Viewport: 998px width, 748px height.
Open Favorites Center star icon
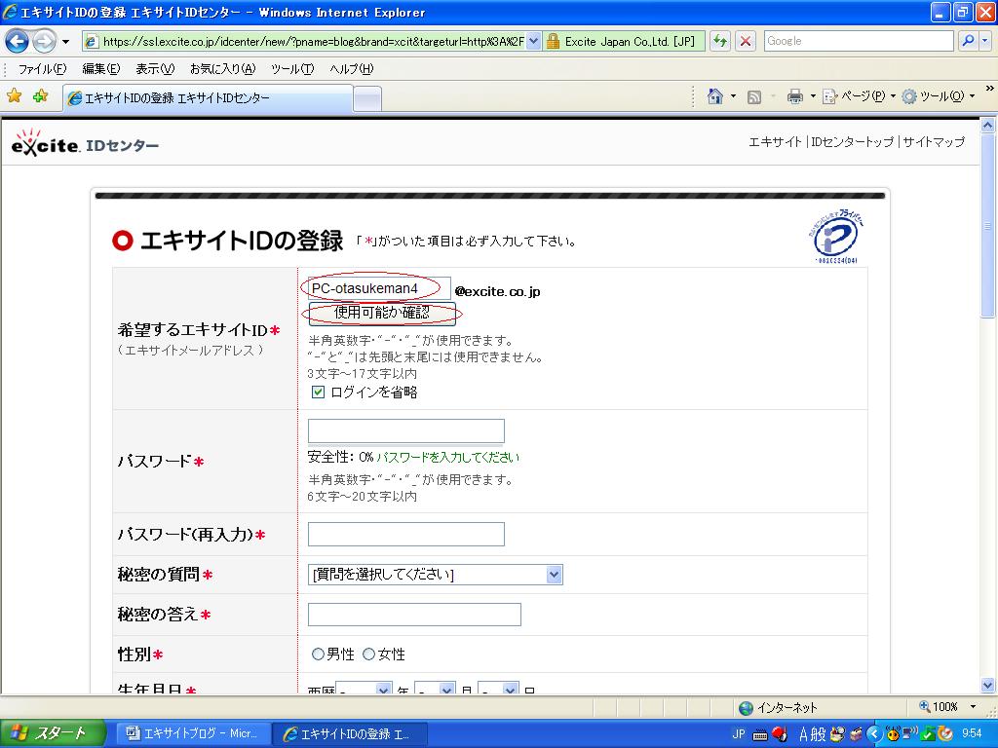[14, 96]
